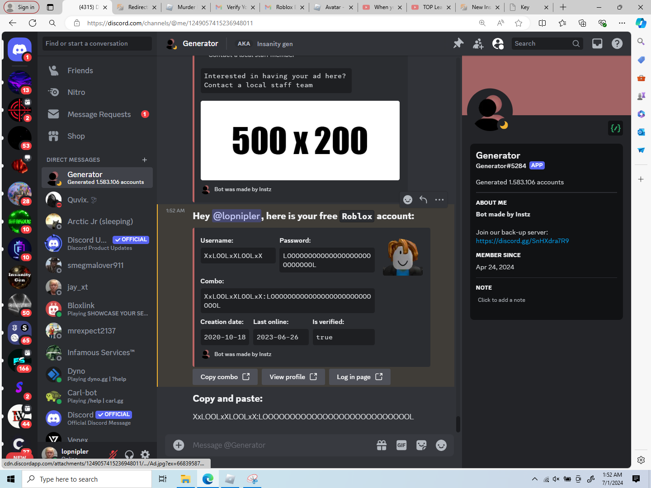Open the Edge tab actions menu

coord(50,7)
